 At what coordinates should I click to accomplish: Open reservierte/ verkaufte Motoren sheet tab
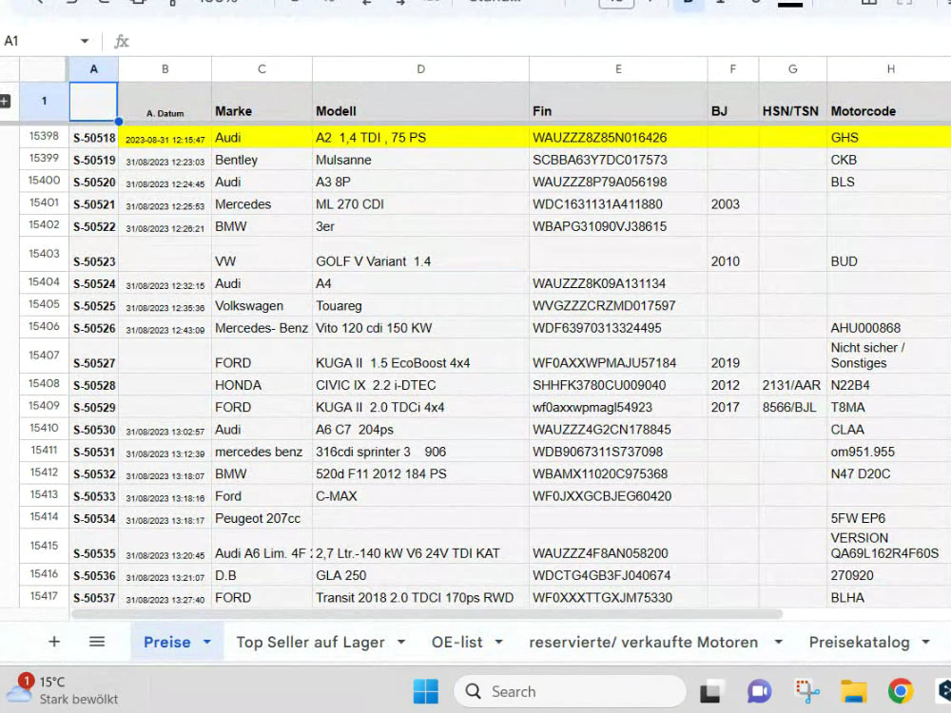click(644, 642)
